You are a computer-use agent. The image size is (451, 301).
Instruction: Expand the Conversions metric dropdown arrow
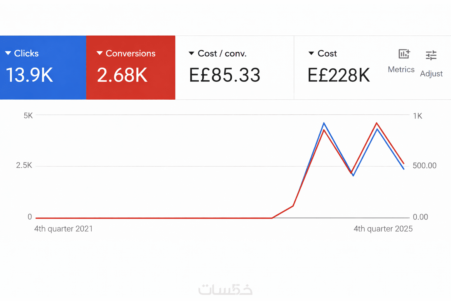(x=100, y=53)
